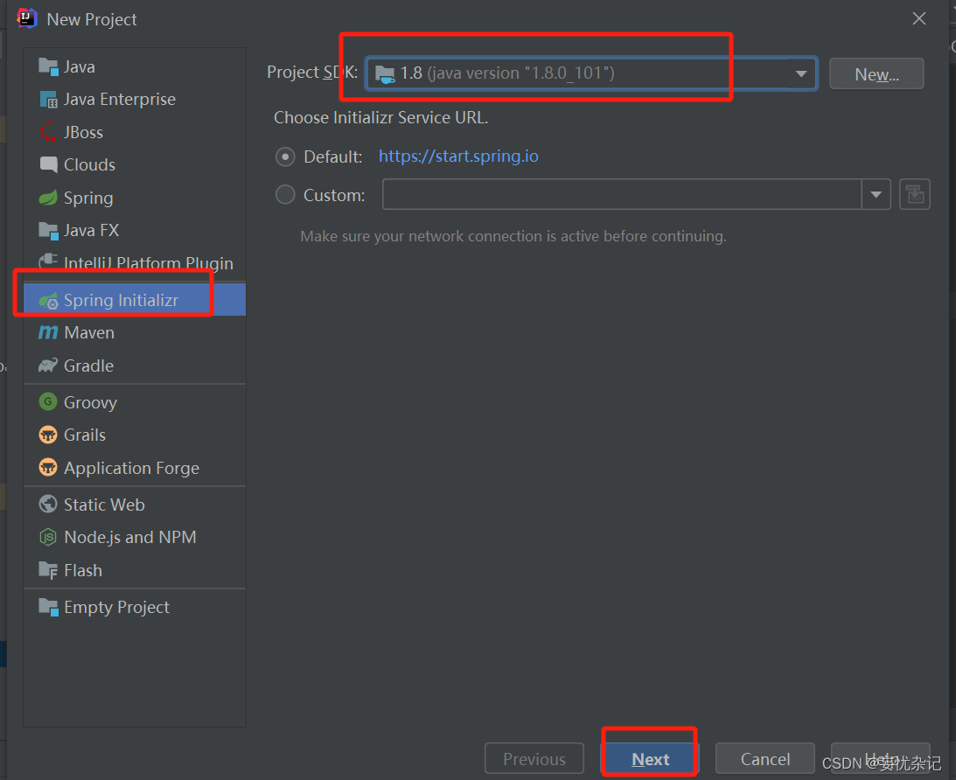The height and width of the screenshot is (780, 956).
Task: Click the Node.js hexagon icon
Action: [48, 538]
